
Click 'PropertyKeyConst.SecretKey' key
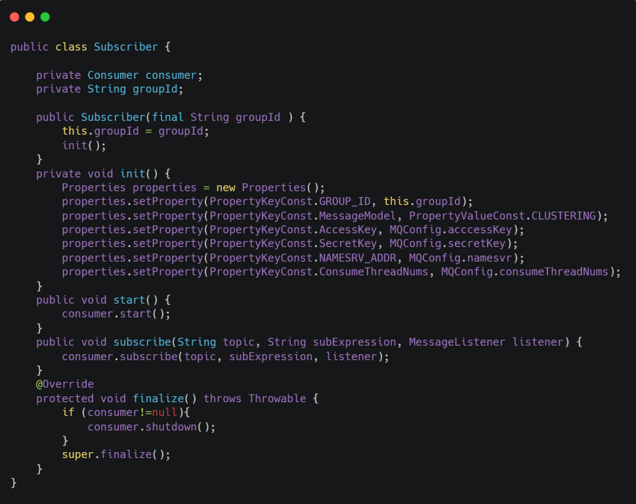(293, 244)
